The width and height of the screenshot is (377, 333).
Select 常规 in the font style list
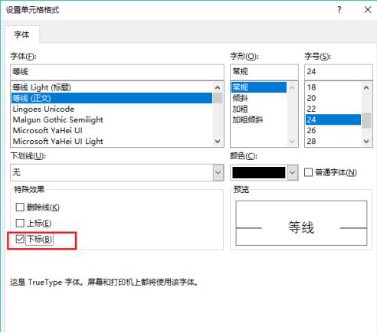(259, 87)
